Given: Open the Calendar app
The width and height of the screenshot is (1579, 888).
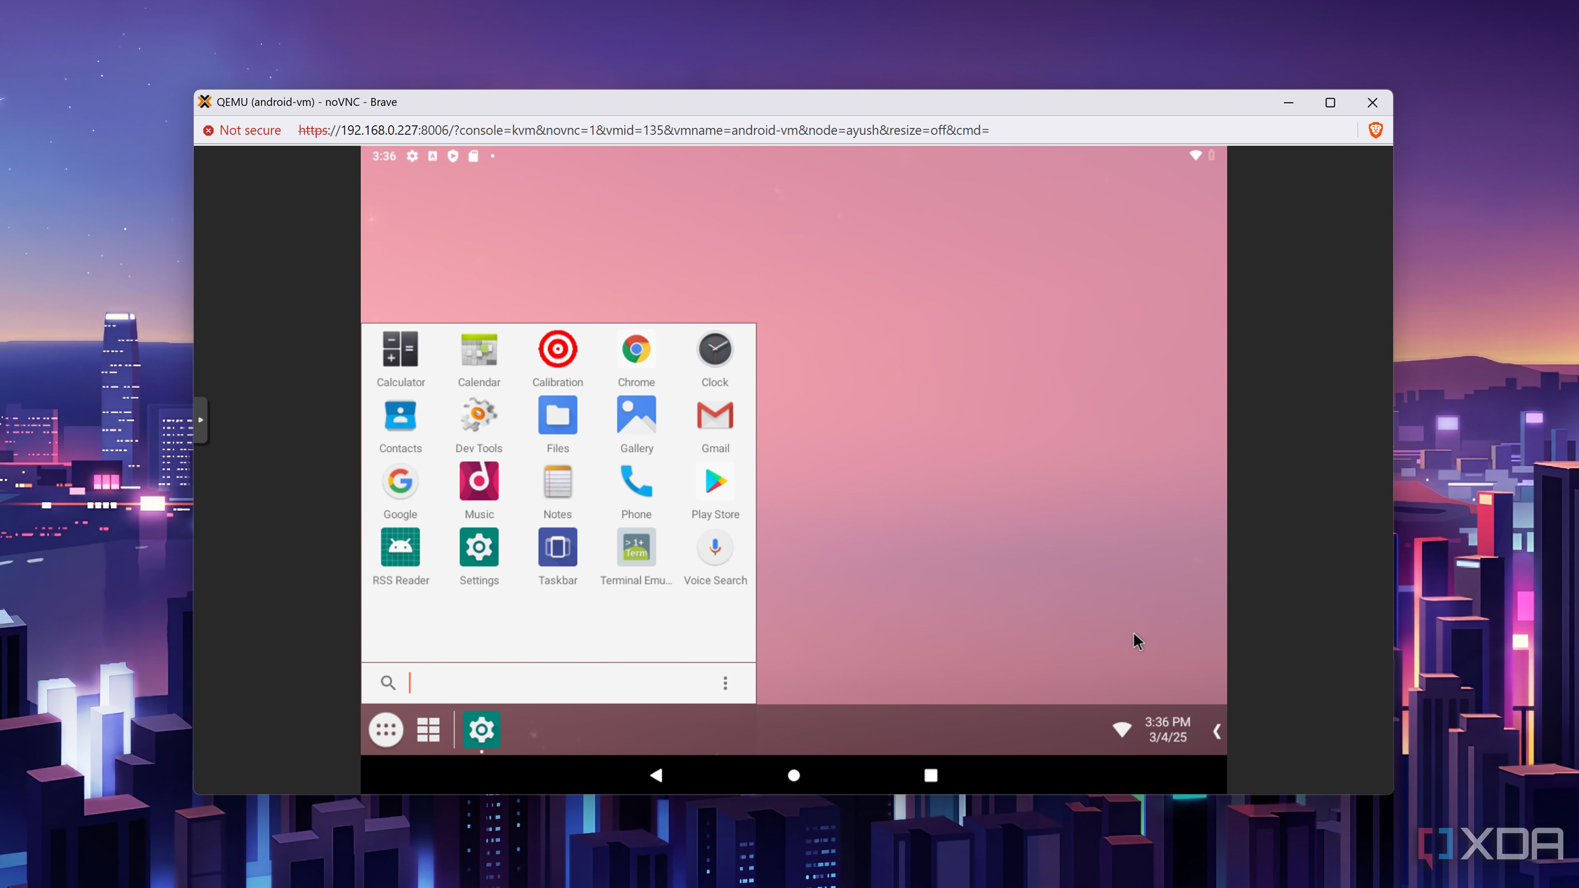Looking at the screenshot, I should click(479, 359).
